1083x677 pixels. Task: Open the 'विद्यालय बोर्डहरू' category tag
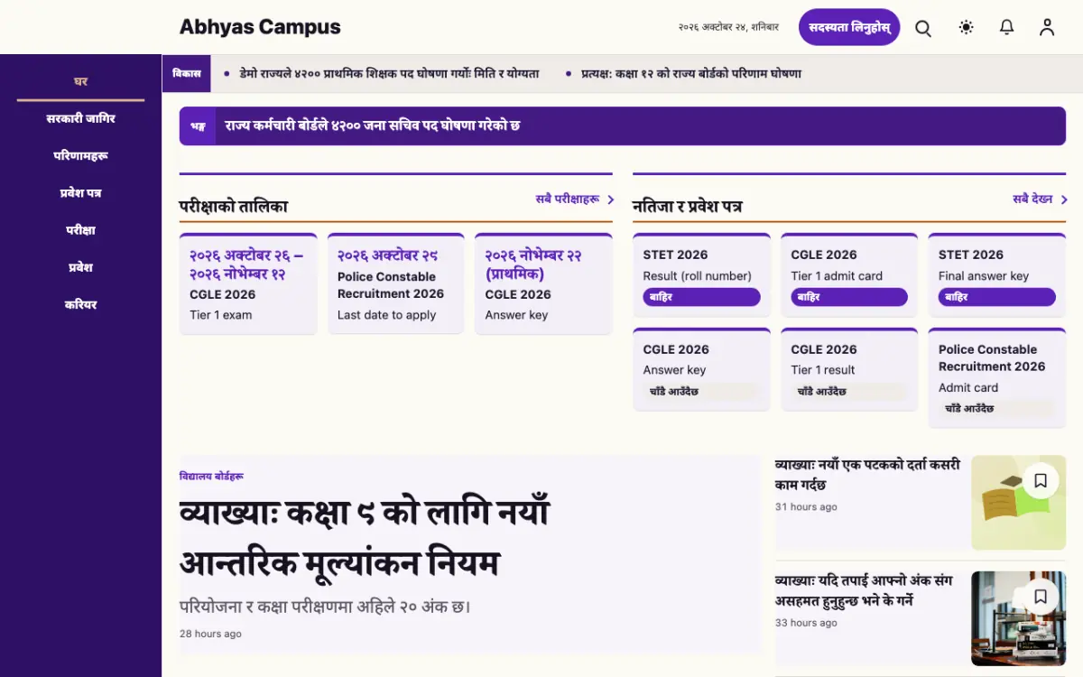[x=211, y=476]
